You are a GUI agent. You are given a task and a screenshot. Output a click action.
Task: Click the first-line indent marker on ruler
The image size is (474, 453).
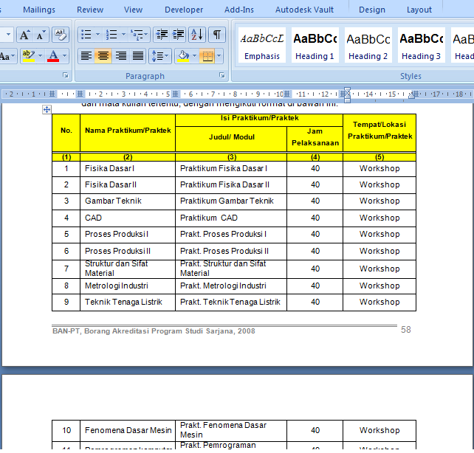(347, 90)
